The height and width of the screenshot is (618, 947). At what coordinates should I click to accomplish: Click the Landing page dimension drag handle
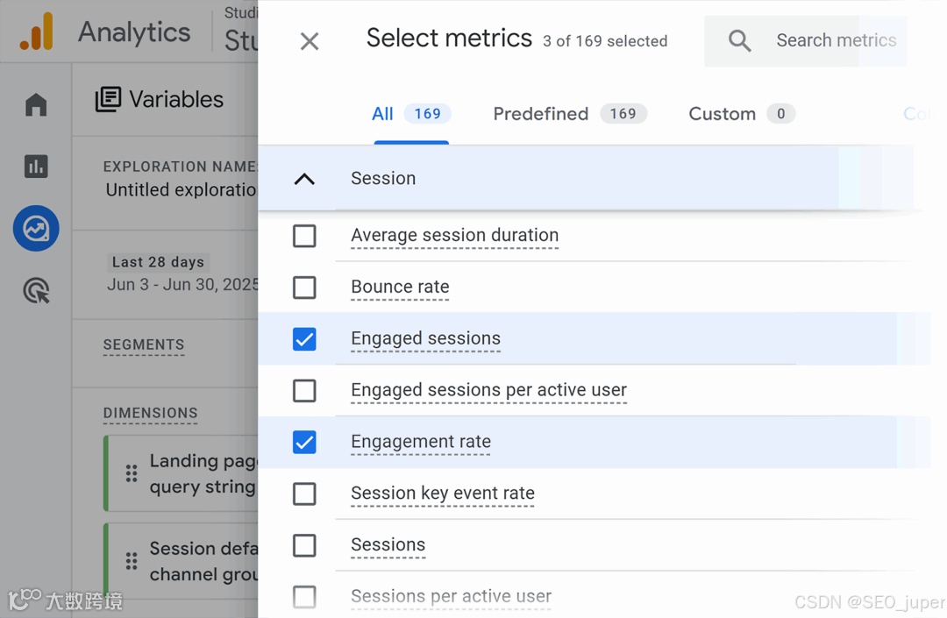132,473
